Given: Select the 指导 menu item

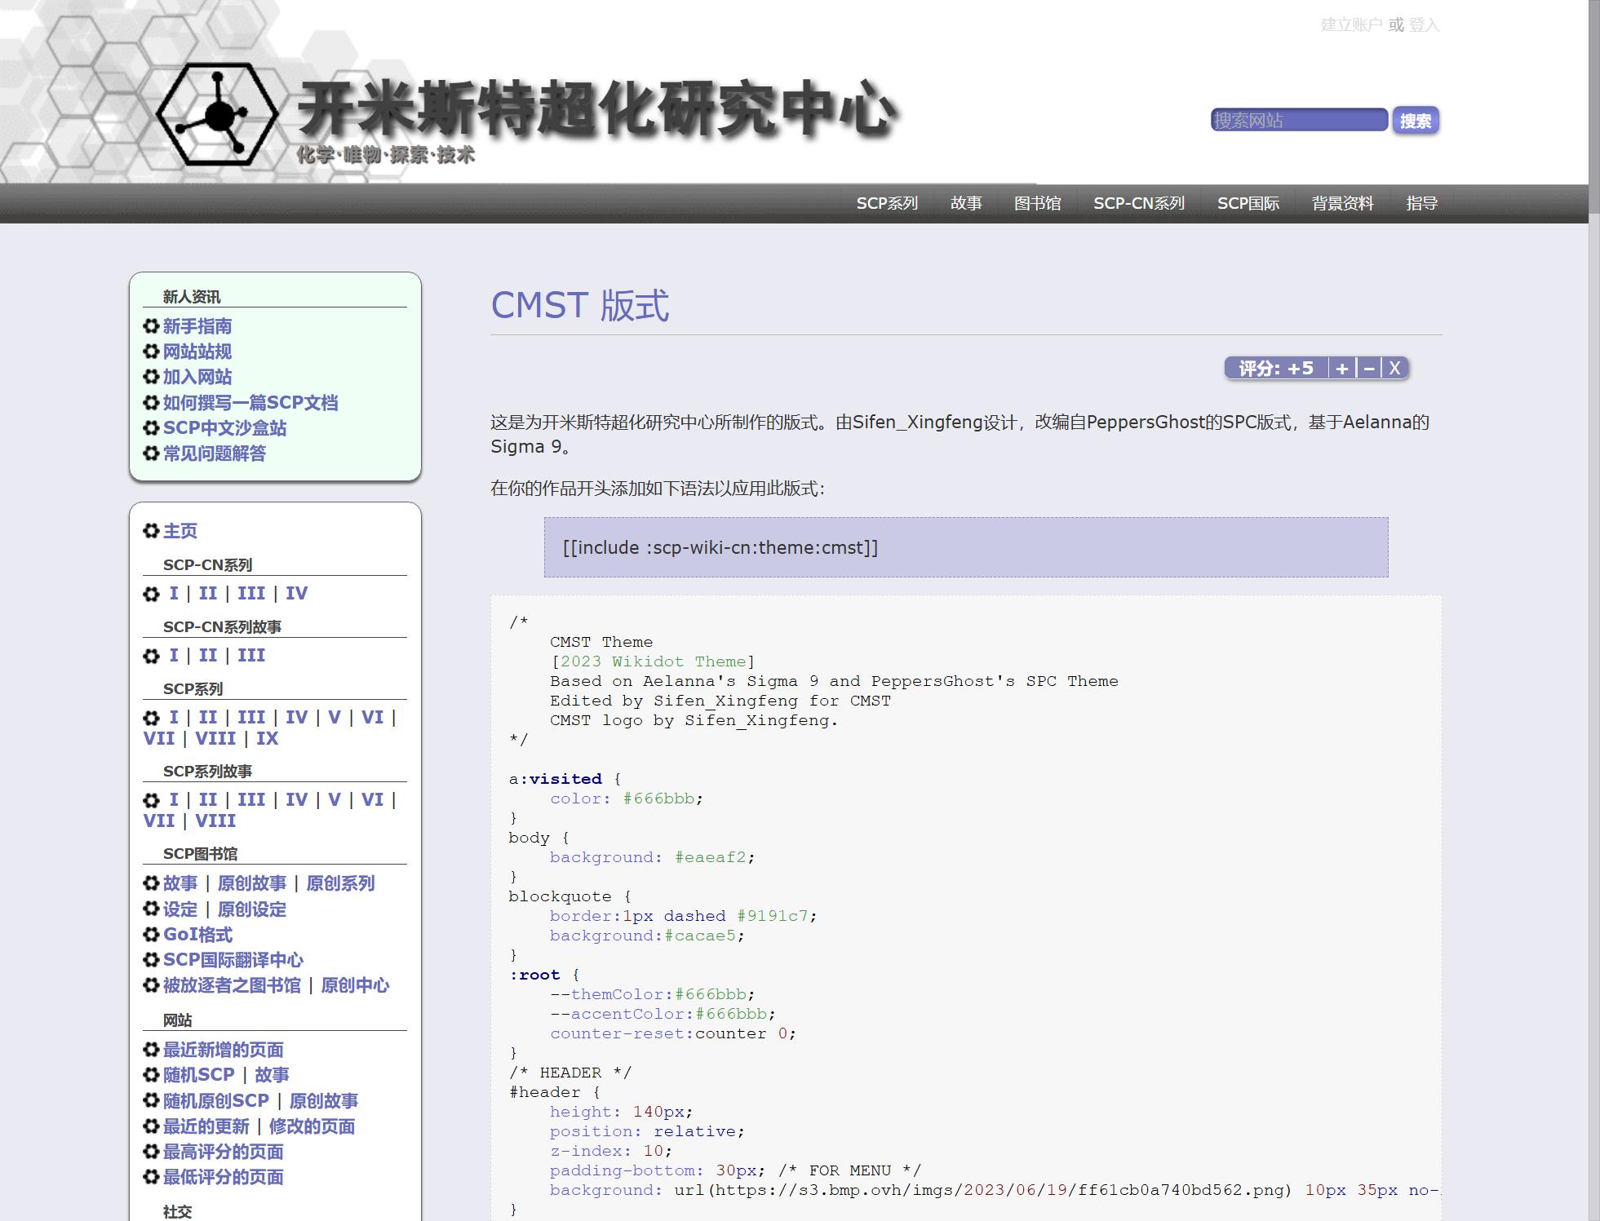Looking at the screenshot, I should pos(1421,203).
